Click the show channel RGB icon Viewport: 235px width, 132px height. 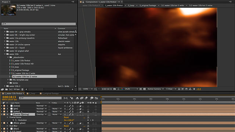tap(122, 89)
